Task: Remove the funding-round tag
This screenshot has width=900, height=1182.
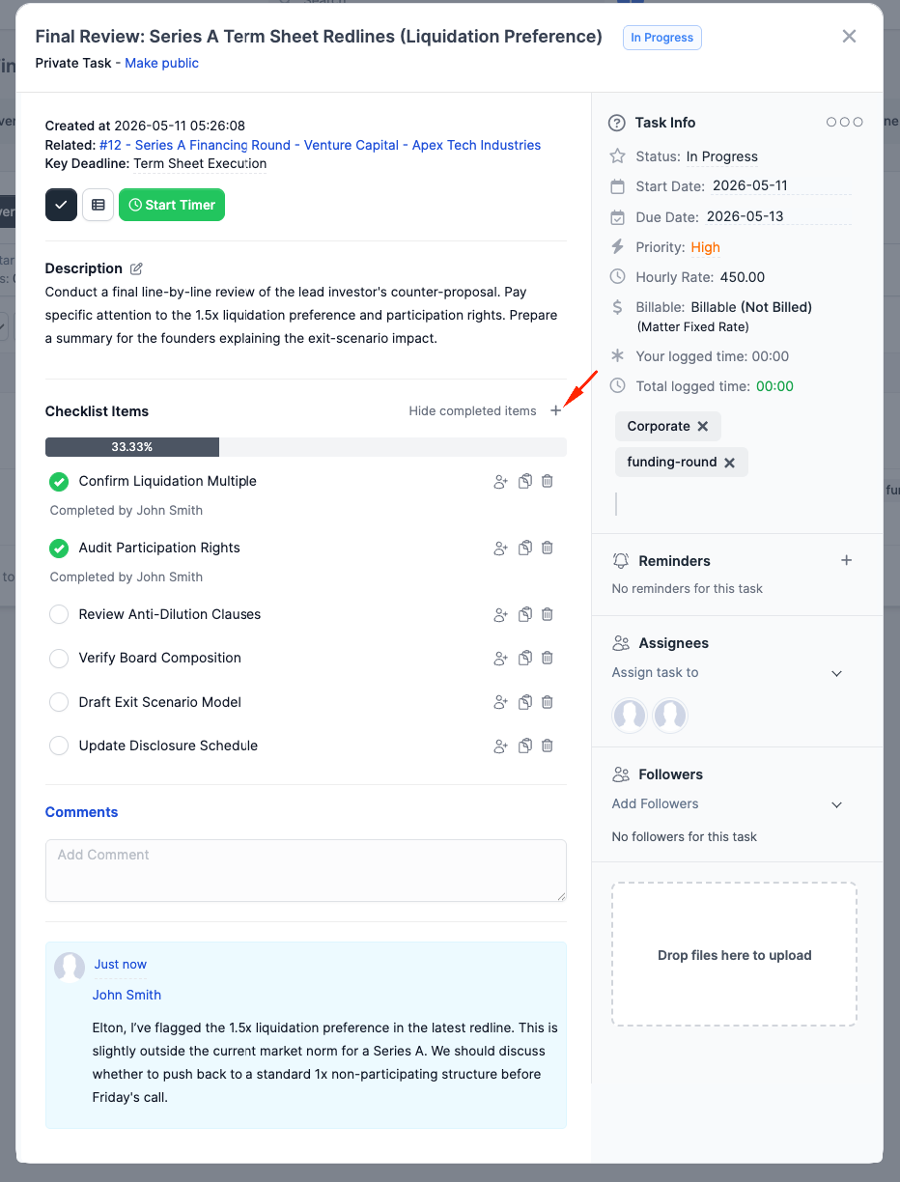Action: (729, 463)
